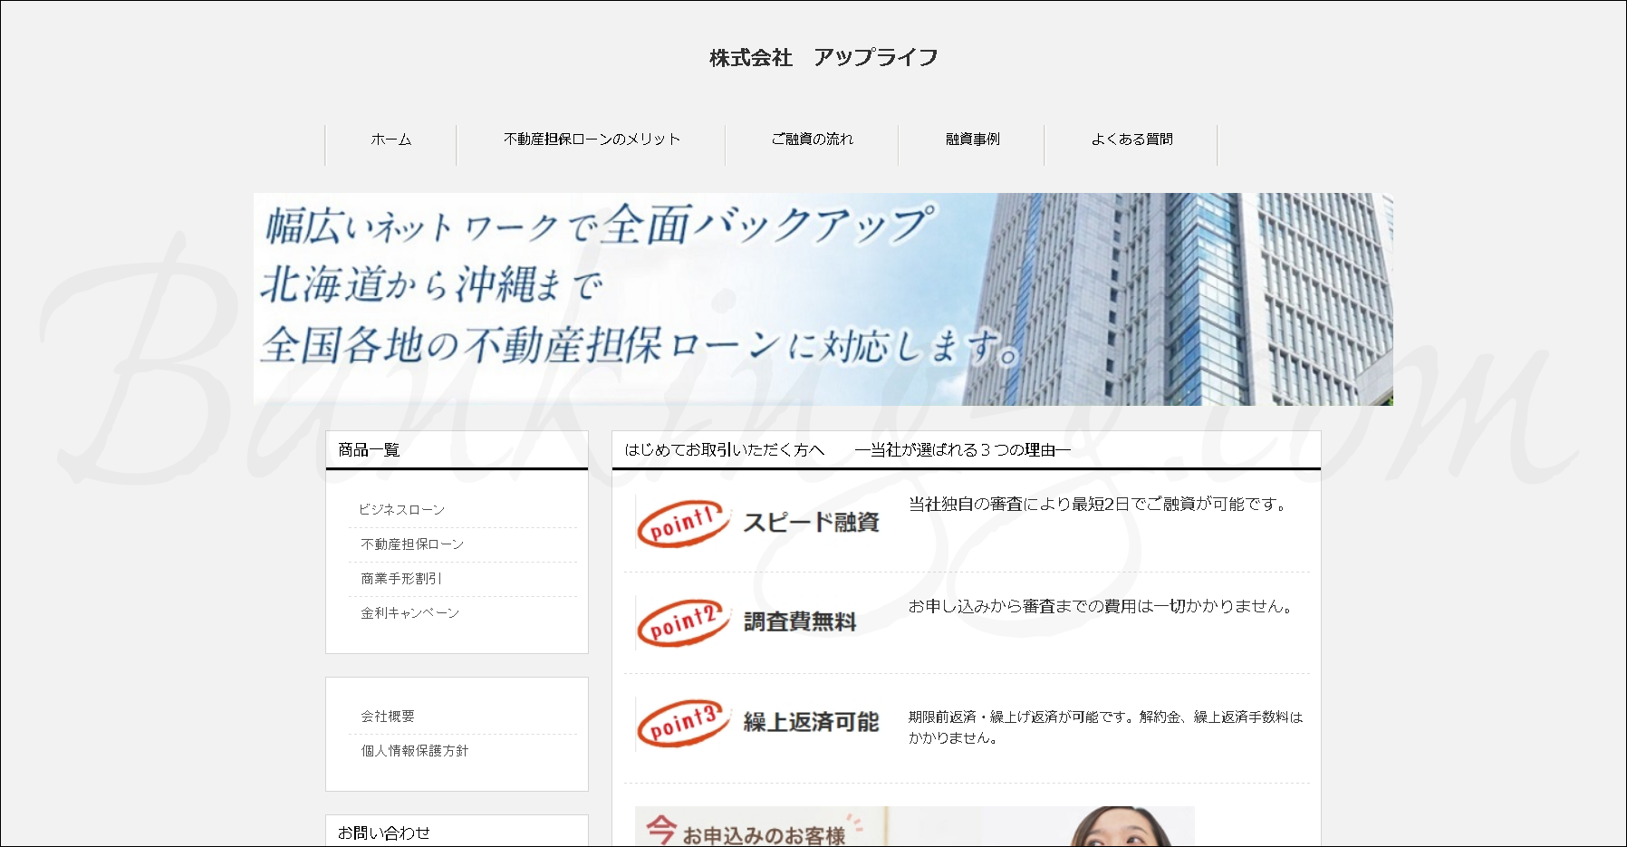Image resolution: width=1627 pixels, height=847 pixels.
Task: Open ご融資の流れ in navigation
Action: 812,140
